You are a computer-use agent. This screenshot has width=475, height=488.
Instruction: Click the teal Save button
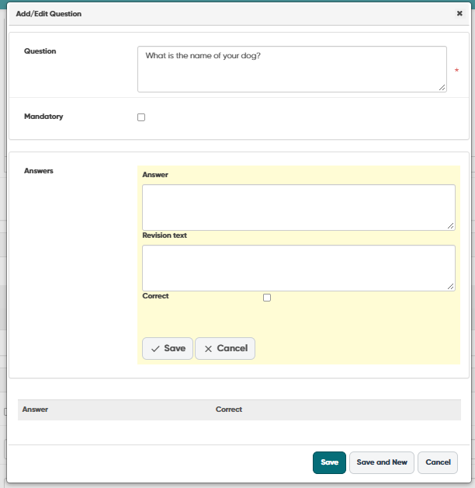tap(329, 462)
